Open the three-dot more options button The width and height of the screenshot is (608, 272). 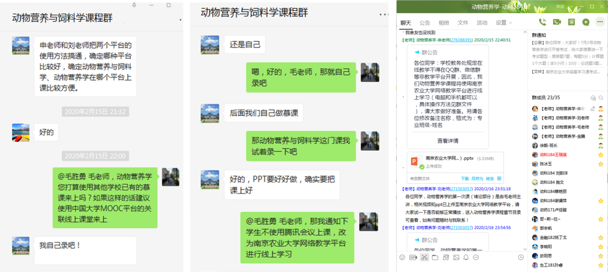point(600,22)
